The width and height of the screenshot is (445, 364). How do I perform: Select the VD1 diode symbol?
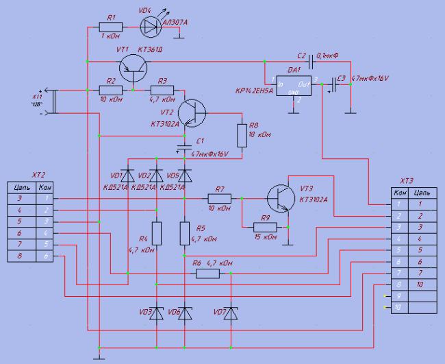(x=128, y=175)
